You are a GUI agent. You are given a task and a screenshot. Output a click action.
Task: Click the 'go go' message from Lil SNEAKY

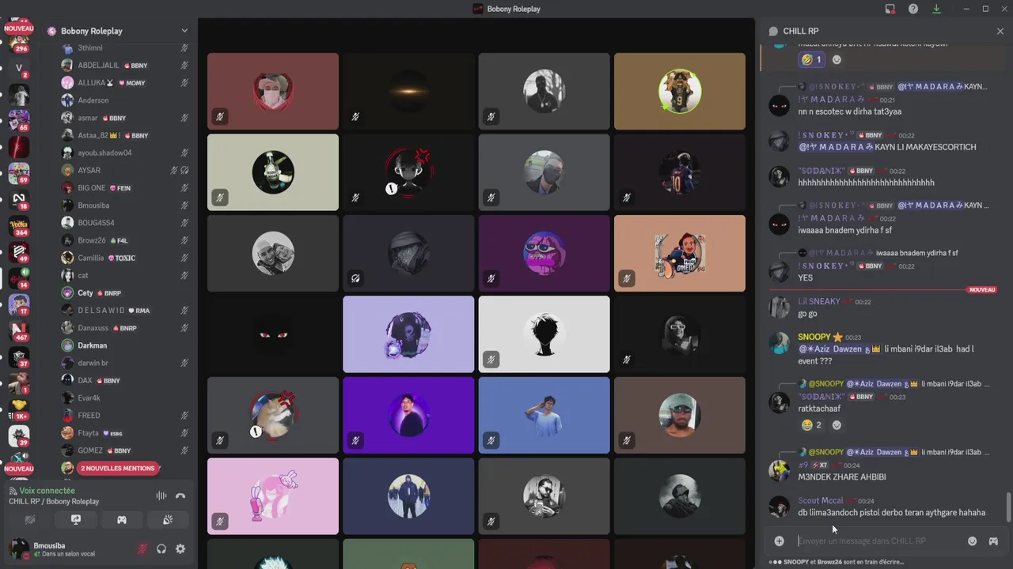coord(807,314)
